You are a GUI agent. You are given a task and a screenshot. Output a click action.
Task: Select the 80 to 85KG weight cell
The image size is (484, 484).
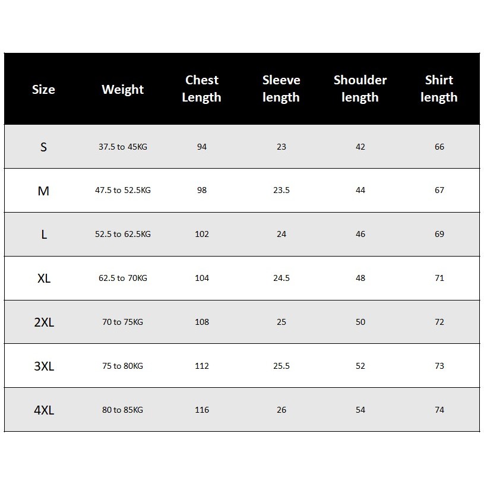[x=122, y=410]
